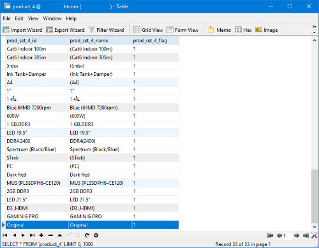The width and height of the screenshot is (319, 248).
Task: Select the 1 GB.DDR3 id cell
Action: [x=37, y=124]
